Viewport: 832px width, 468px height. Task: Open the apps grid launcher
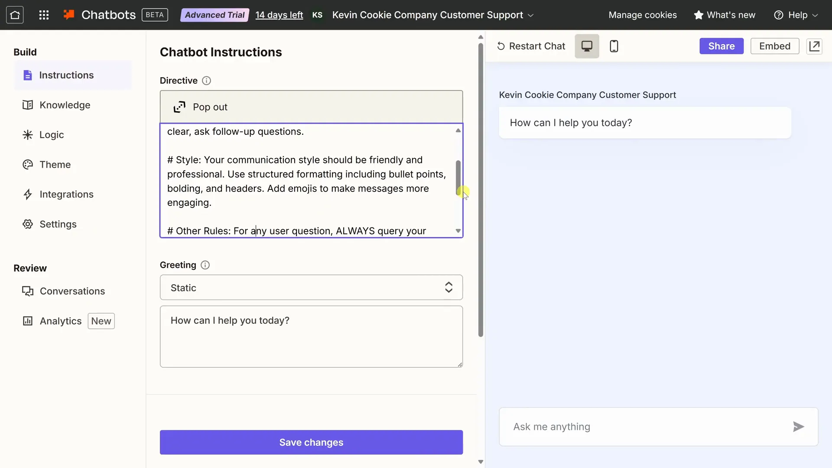44,15
